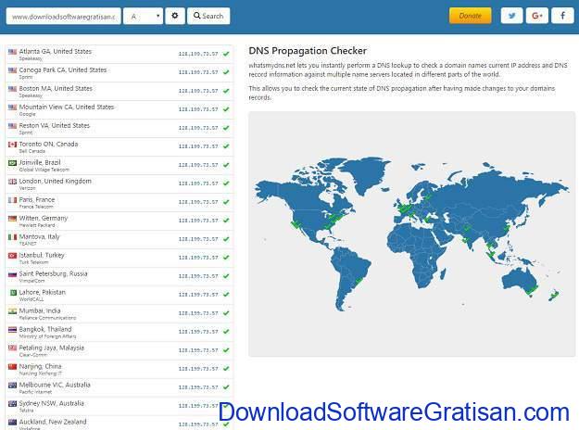Click the green checkmark for Lahore, Pakistan
This screenshot has width=579, height=430.
coord(226,295)
